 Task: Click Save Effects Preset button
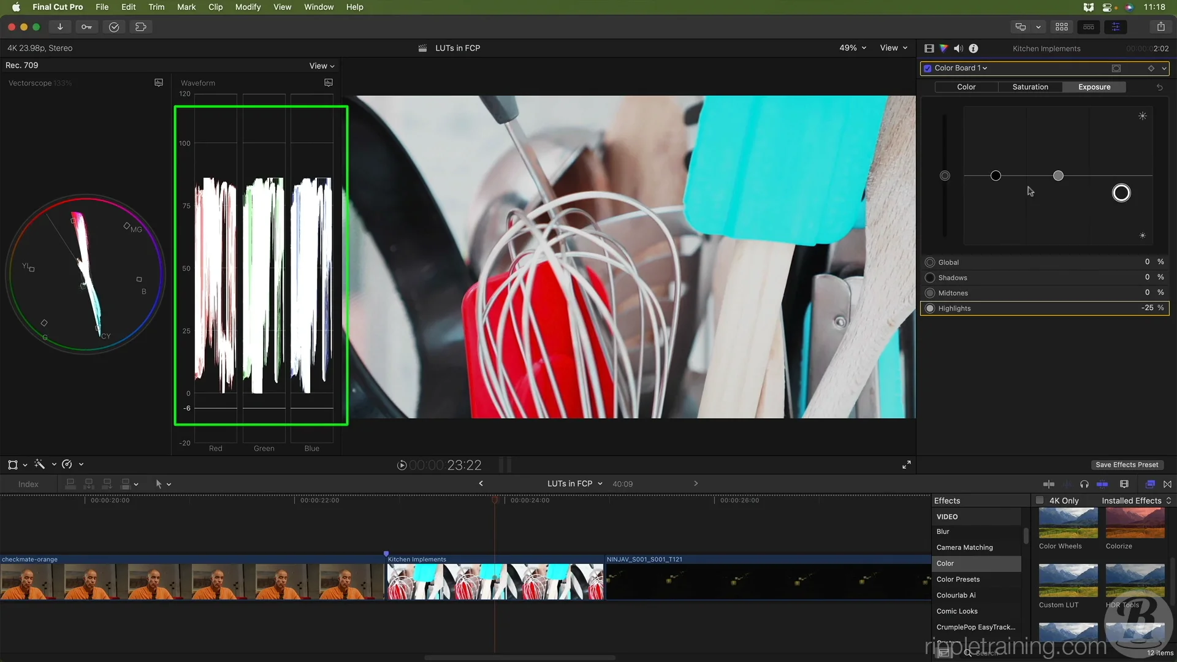coord(1126,465)
